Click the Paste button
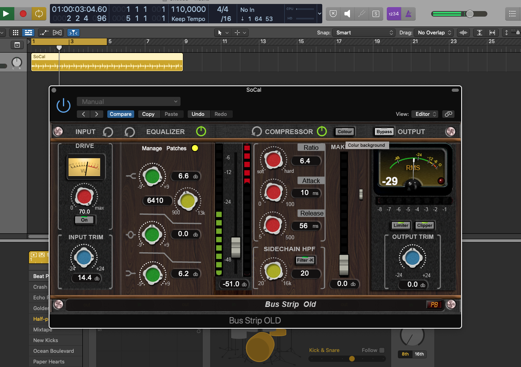The height and width of the screenshot is (367, 521). 171,114
